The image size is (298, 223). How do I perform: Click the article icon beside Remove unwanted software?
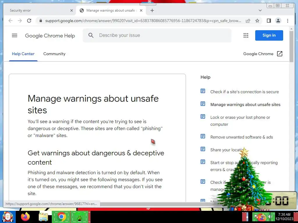(x=203, y=136)
